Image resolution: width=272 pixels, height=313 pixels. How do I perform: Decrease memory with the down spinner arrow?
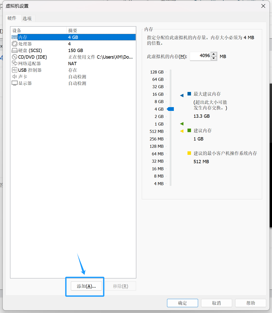[x=214, y=58]
